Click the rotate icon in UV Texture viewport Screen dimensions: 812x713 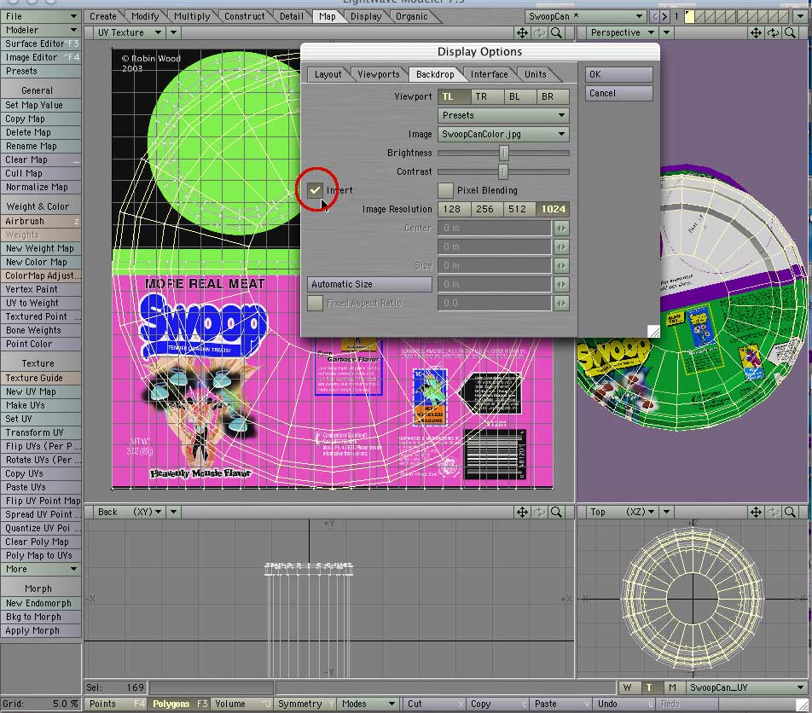[539, 32]
